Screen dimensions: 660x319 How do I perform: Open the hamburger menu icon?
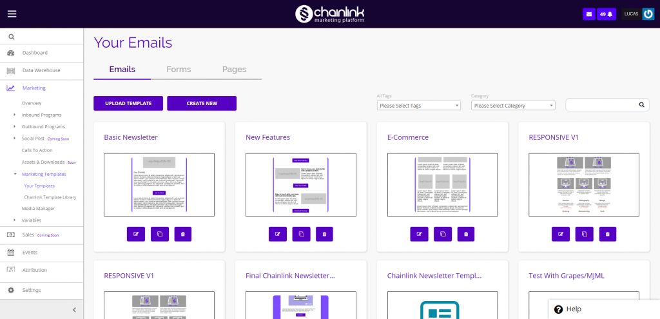12,14
